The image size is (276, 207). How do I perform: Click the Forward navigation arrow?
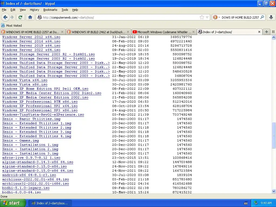tap(12, 17)
